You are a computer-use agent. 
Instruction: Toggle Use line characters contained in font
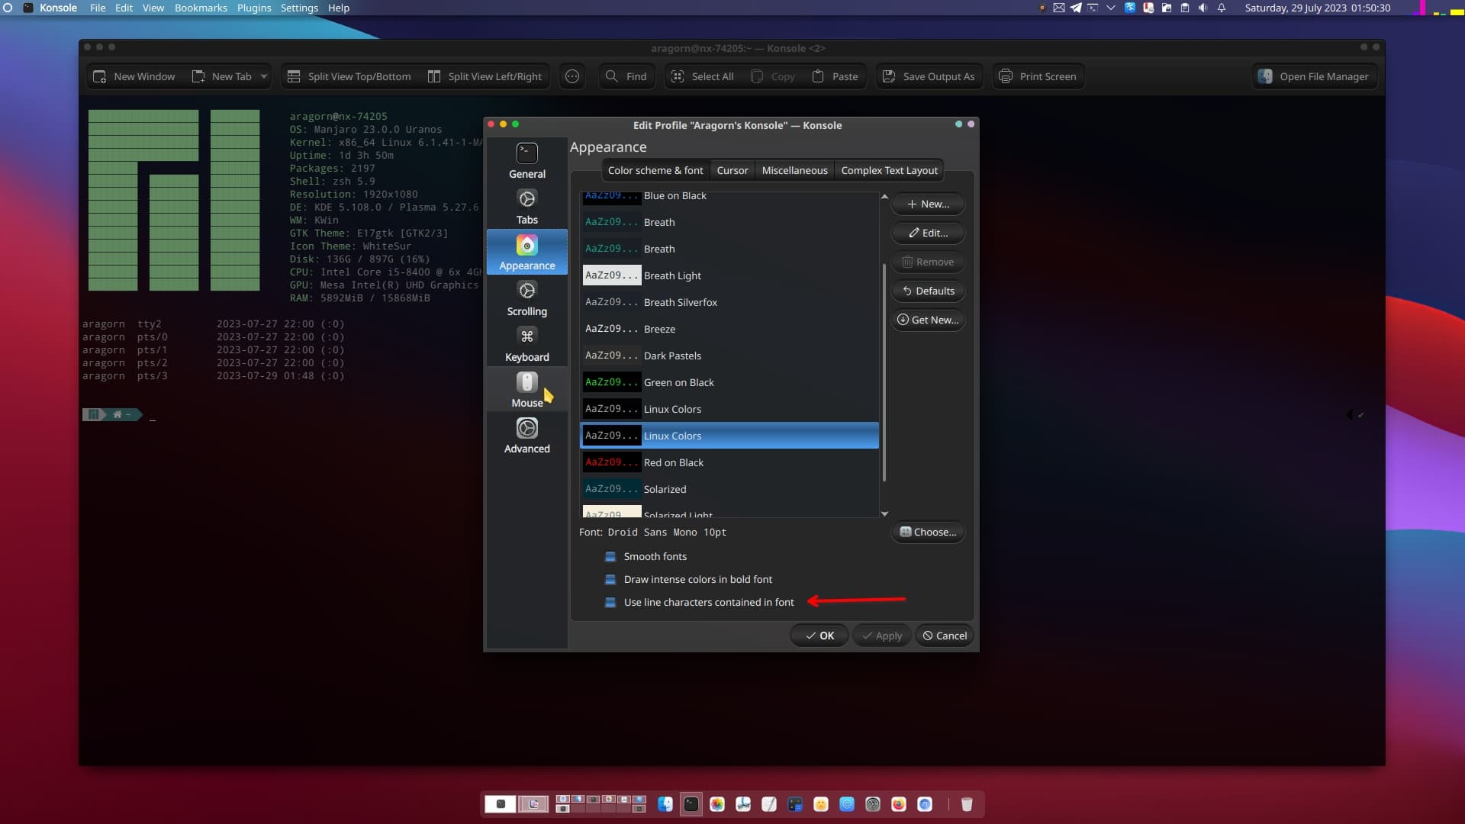(610, 602)
